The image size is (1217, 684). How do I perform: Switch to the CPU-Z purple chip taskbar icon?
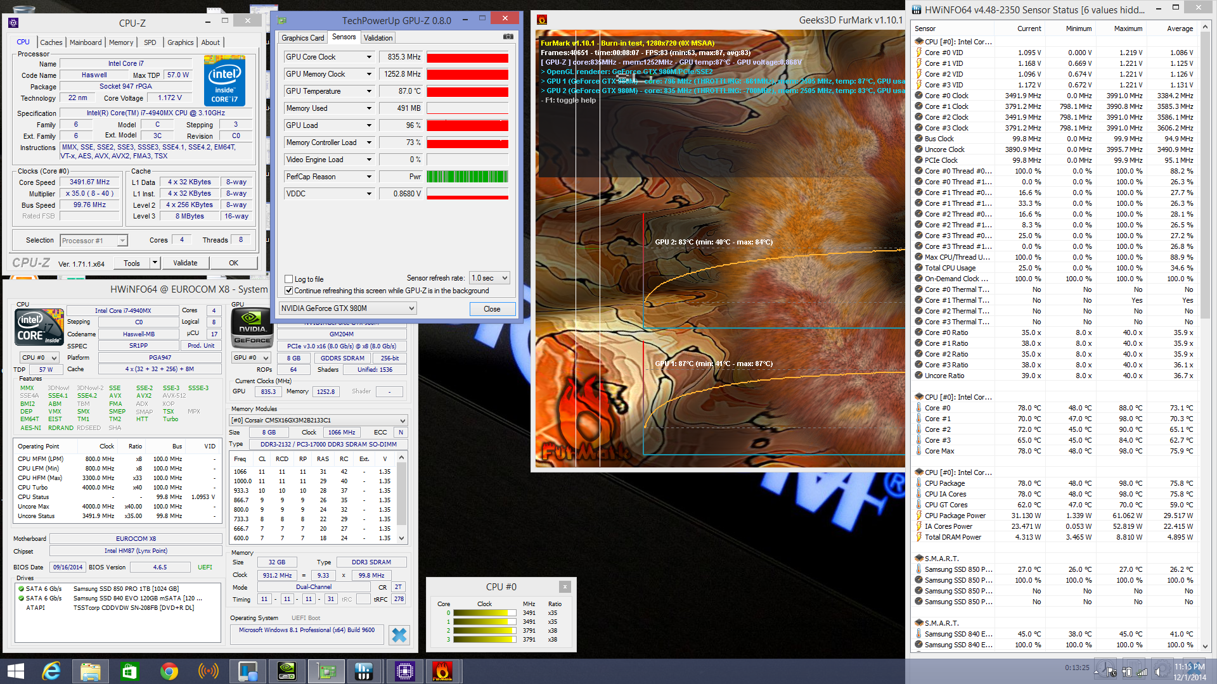pyautogui.click(x=404, y=671)
